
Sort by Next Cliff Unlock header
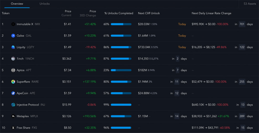pos(149,13)
